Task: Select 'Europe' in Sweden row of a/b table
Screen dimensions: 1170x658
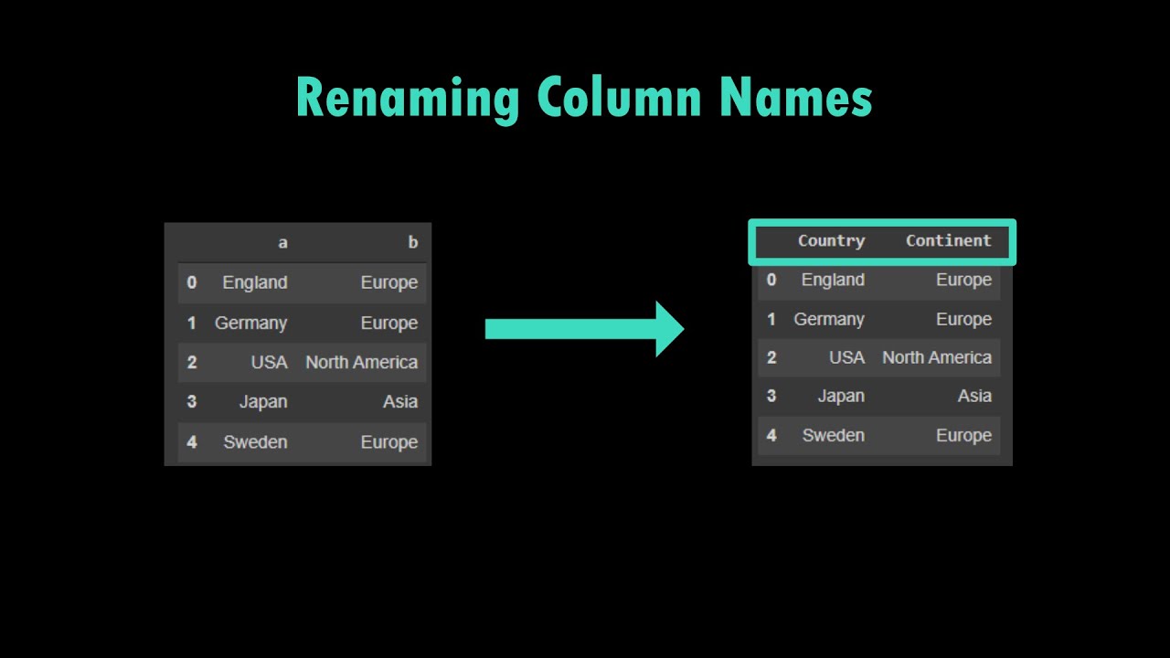Action: 389,442
